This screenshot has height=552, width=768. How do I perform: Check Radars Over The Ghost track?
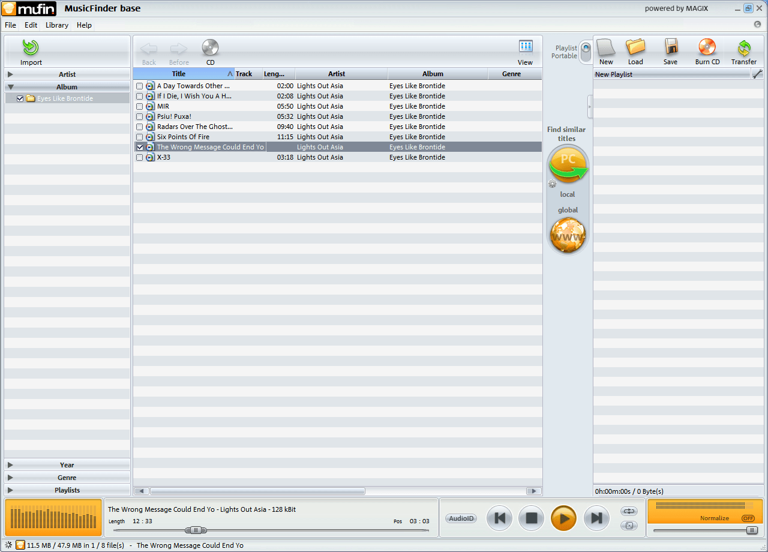140,127
